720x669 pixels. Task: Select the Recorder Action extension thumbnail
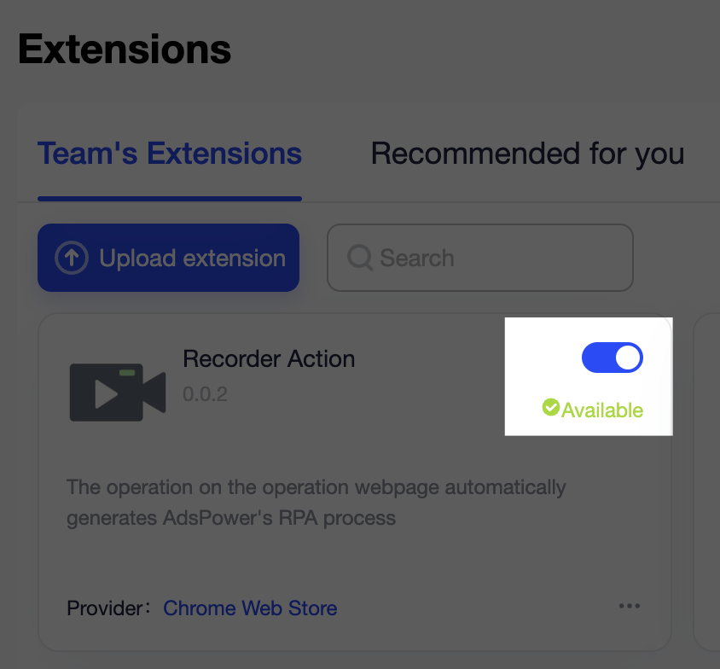(x=117, y=393)
